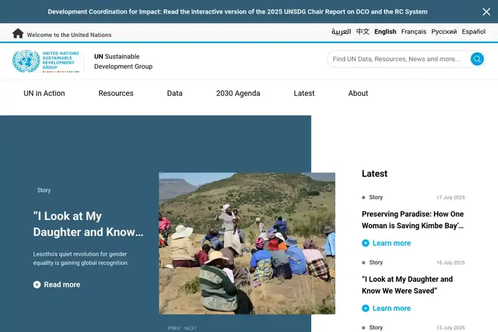Go to NEXT slide in carousel
The height and width of the screenshot is (332, 498).
pos(191,328)
